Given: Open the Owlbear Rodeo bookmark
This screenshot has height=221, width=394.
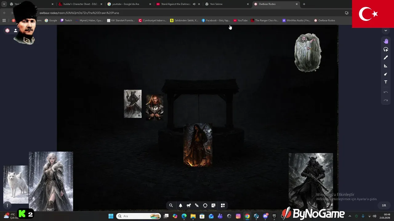Looking at the screenshot, I should point(324,21).
